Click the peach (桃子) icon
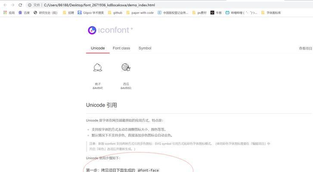The height and width of the screenshot is (172, 313). click(98, 68)
